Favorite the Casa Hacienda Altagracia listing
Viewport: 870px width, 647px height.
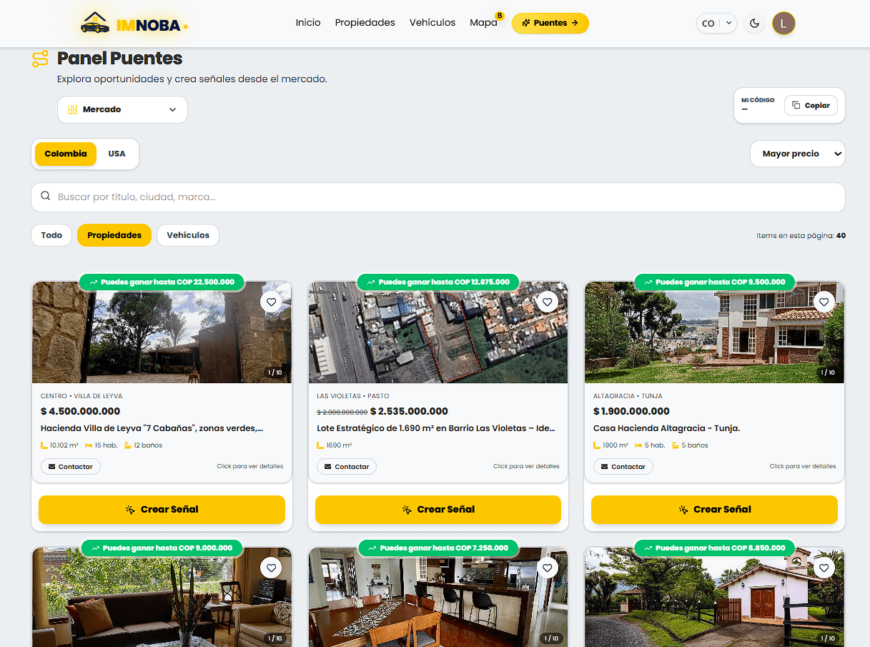[824, 302]
